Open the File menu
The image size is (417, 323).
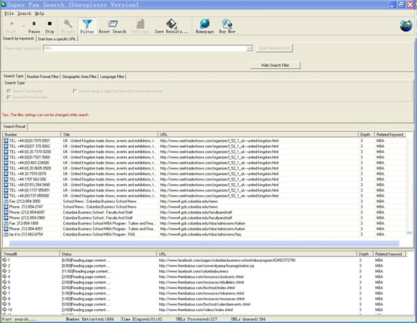[x=9, y=13]
